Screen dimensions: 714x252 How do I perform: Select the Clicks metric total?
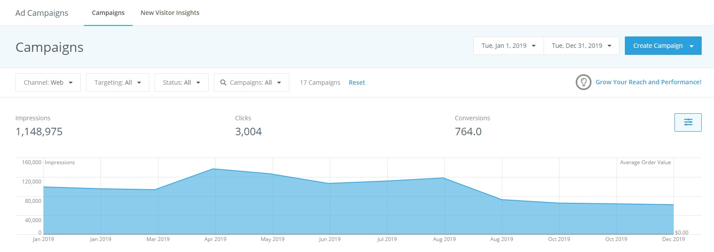click(248, 132)
